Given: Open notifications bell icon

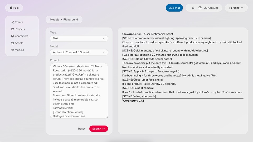Looking at the screenshot, I should point(193,8).
